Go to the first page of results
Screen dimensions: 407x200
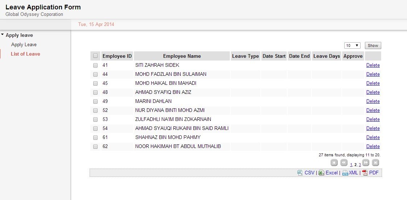click(x=334, y=163)
